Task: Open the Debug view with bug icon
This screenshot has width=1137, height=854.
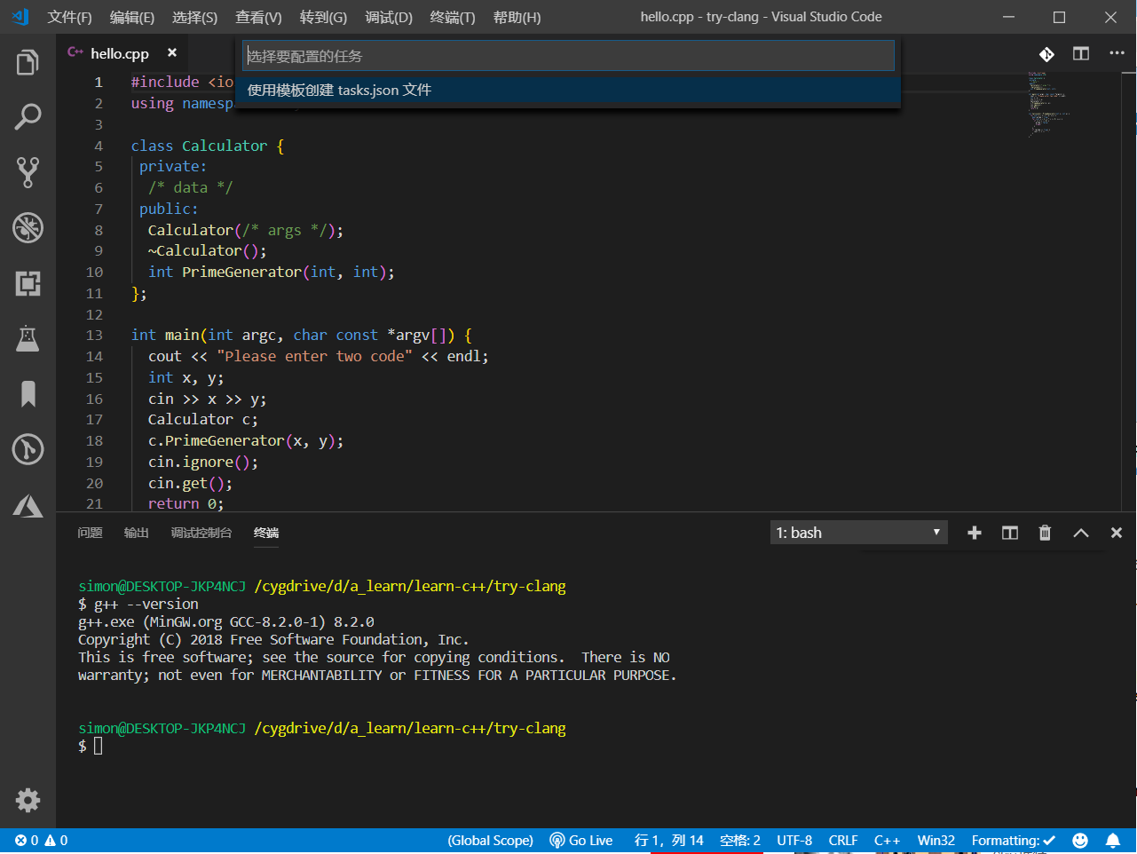Action: coord(28,227)
